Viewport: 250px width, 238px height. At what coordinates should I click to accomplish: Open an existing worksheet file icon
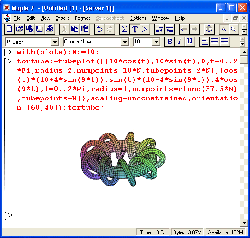pos(19,29)
